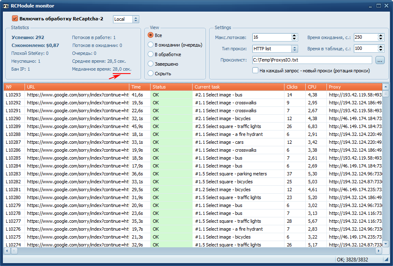
Task: Select the "В обработке" view radio button
Action: click(x=151, y=54)
